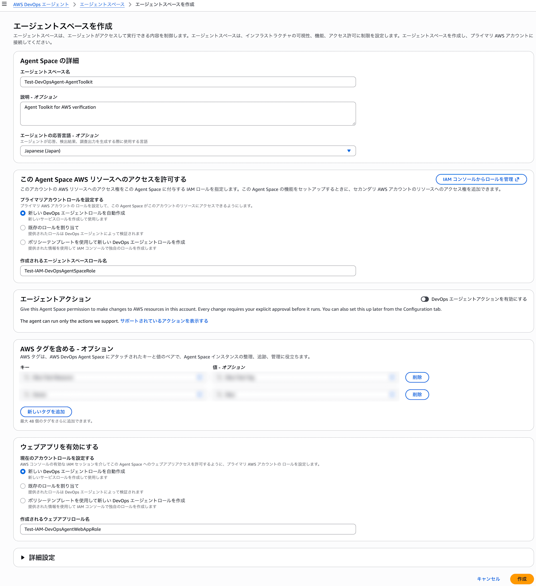This screenshot has height=586, width=536.
Task: Edit the Test-IAM-DevOpsAgentWebAppRole role name field
Action: (188, 529)
